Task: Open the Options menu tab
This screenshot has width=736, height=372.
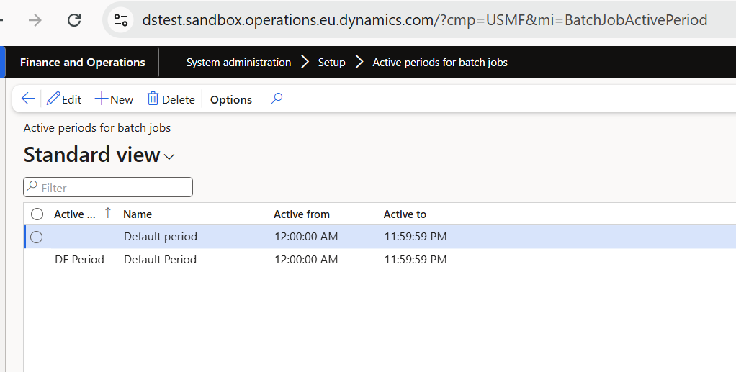Action: (230, 99)
